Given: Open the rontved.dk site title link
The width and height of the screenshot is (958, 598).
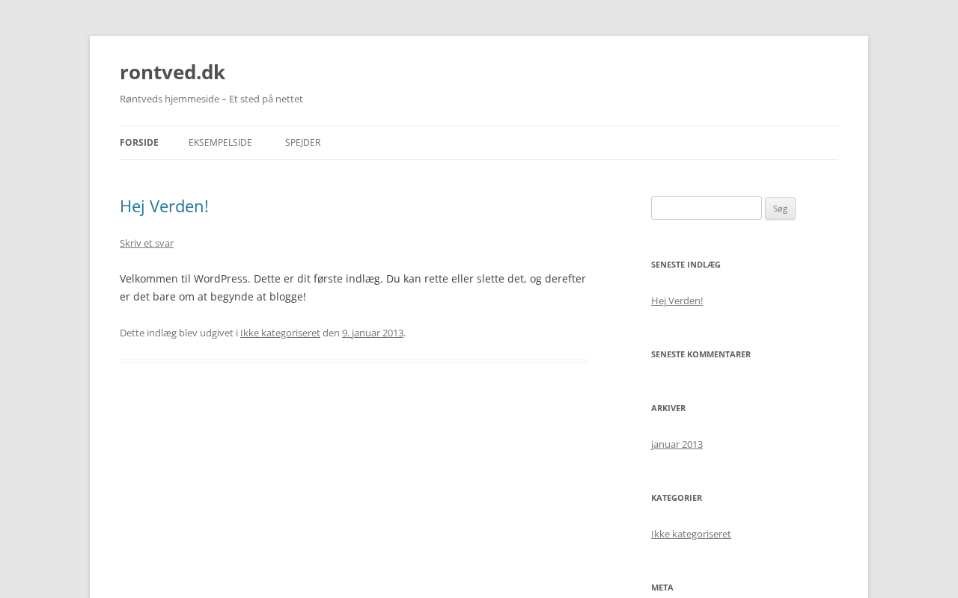Looking at the screenshot, I should tap(172, 72).
